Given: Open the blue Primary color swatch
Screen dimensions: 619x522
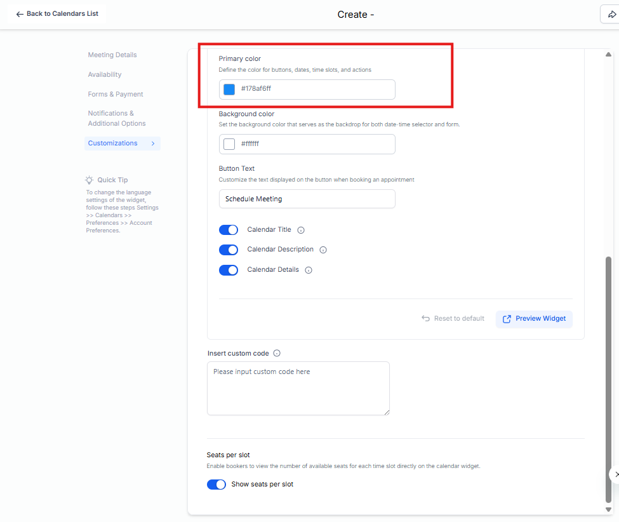Looking at the screenshot, I should 229,90.
